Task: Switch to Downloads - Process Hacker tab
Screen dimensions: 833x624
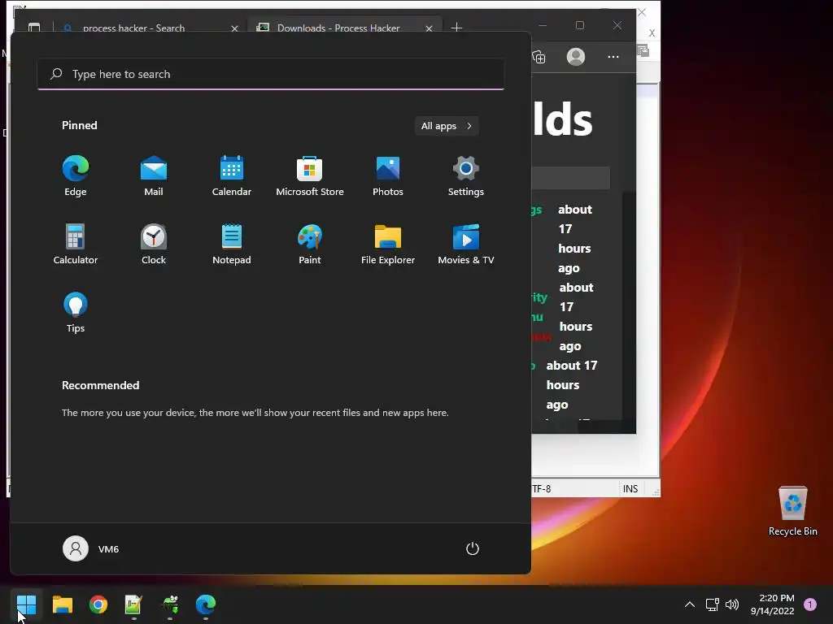Action: pyautogui.click(x=338, y=28)
